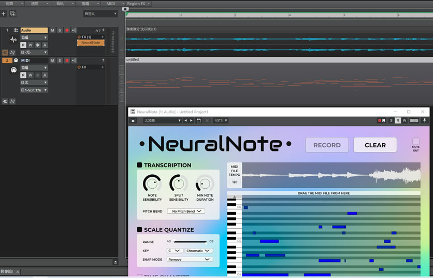Viewport: 433px width, 278px height.
Task: Open the Chromatic scale dropdown
Action: [x=199, y=251]
